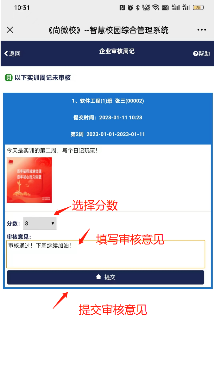This screenshot has height=388, width=214.
Task: Tap the battery indicator showing 75
Action: click(x=198, y=8)
